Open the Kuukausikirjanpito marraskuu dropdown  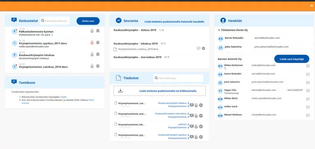pyautogui.click(x=172, y=113)
